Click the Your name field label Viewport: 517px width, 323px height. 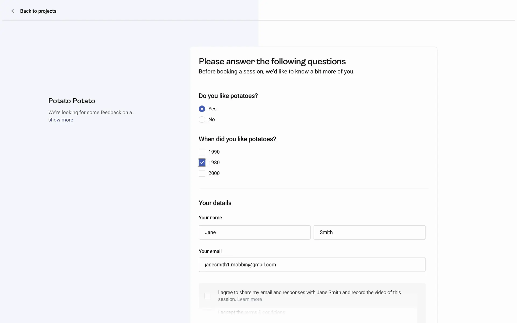click(210, 218)
